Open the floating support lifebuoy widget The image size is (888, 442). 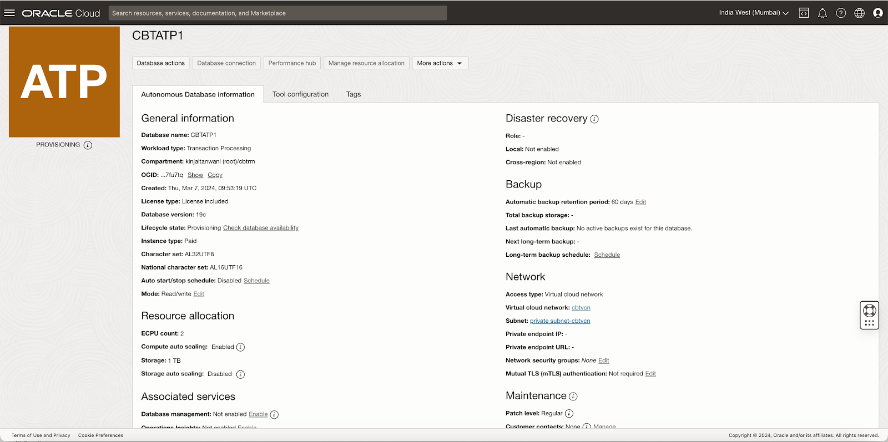tap(869, 315)
